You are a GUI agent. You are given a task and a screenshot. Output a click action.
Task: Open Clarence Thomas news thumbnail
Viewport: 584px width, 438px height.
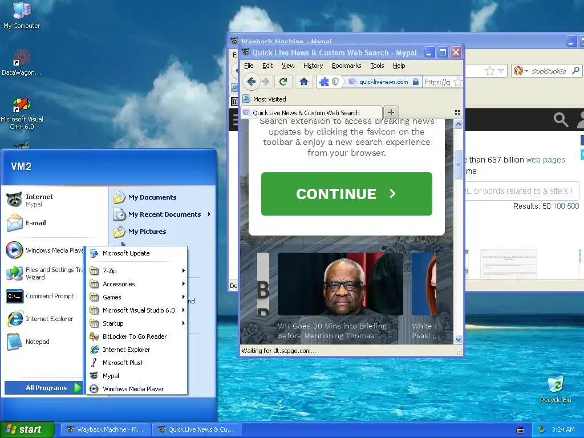[340, 284]
